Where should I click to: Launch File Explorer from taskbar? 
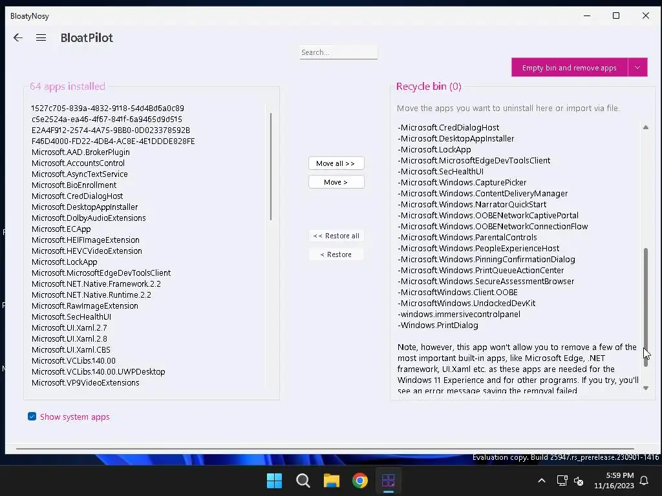coord(332,480)
